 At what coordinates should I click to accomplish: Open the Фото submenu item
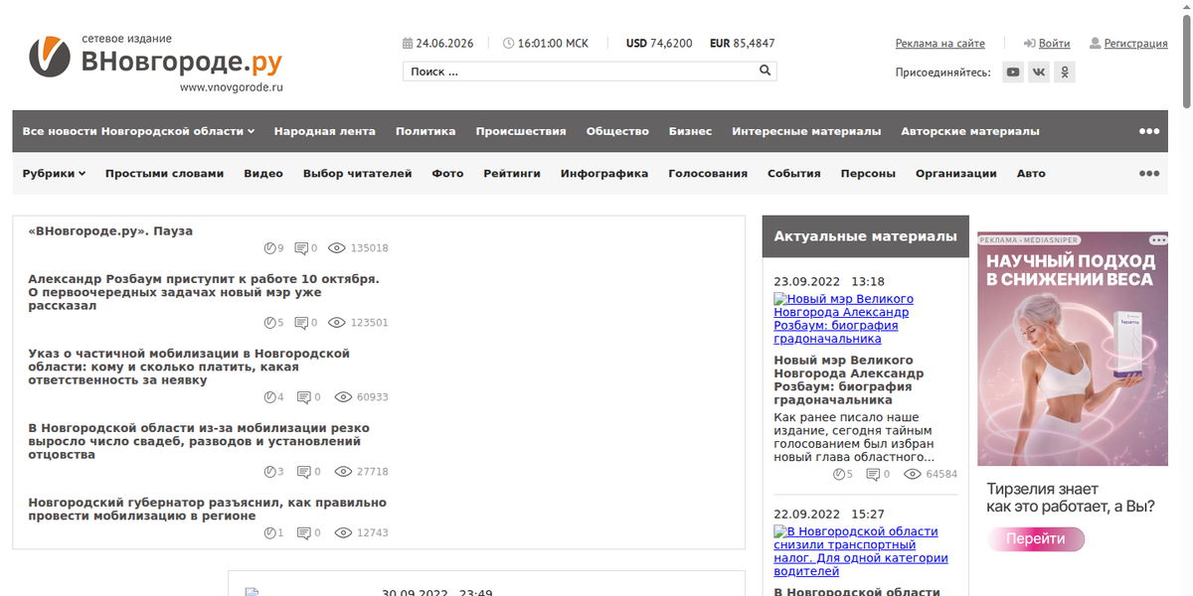pos(447,173)
